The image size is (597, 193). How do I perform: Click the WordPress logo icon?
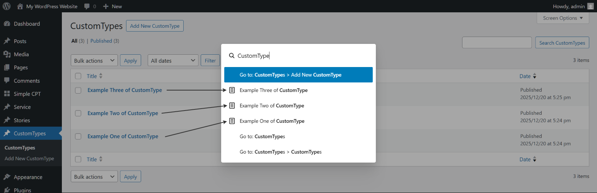point(7,6)
